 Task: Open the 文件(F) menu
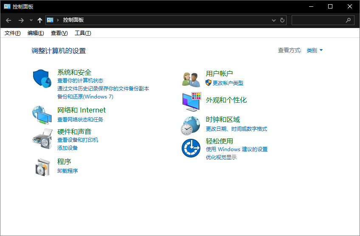click(x=13, y=33)
